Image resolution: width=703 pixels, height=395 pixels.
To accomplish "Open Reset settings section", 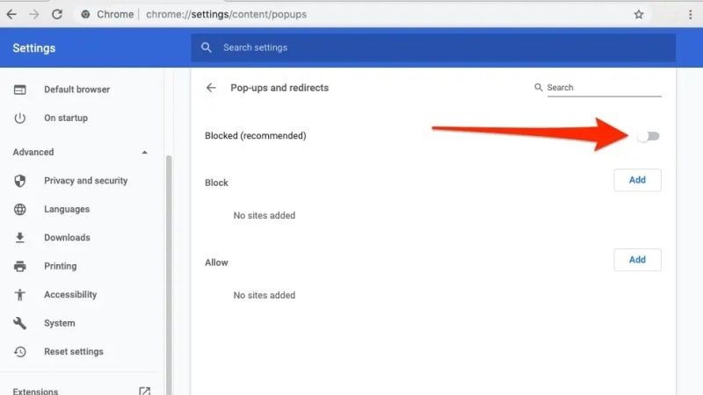I will pyautogui.click(x=74, y=352).
